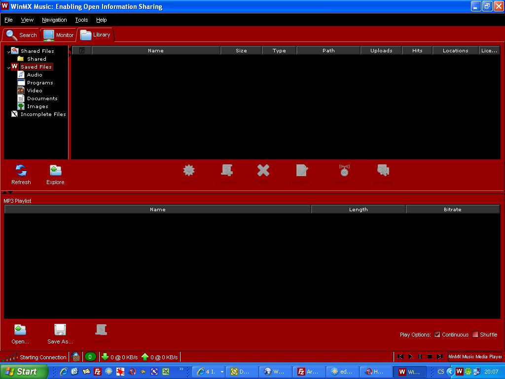Toggle the Continuous play option checkbox
The height and width of the screenshot is (379, 505).
point(437,334)
